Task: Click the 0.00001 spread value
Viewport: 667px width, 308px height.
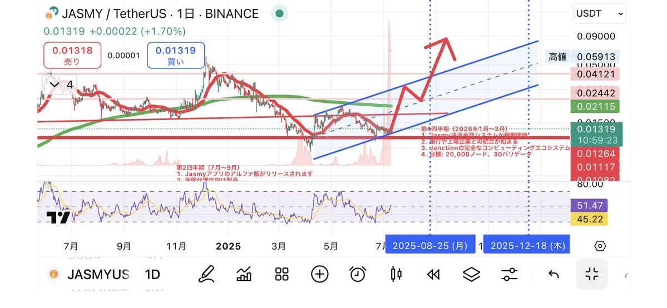Action: point(124,55)
